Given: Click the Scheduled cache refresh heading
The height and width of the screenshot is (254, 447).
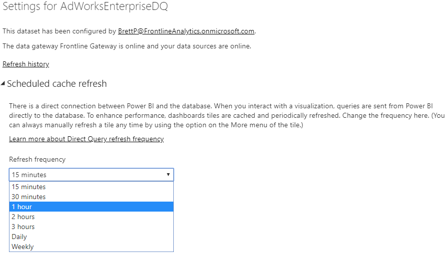Looking at the screenshot, I should pos(57,84).
